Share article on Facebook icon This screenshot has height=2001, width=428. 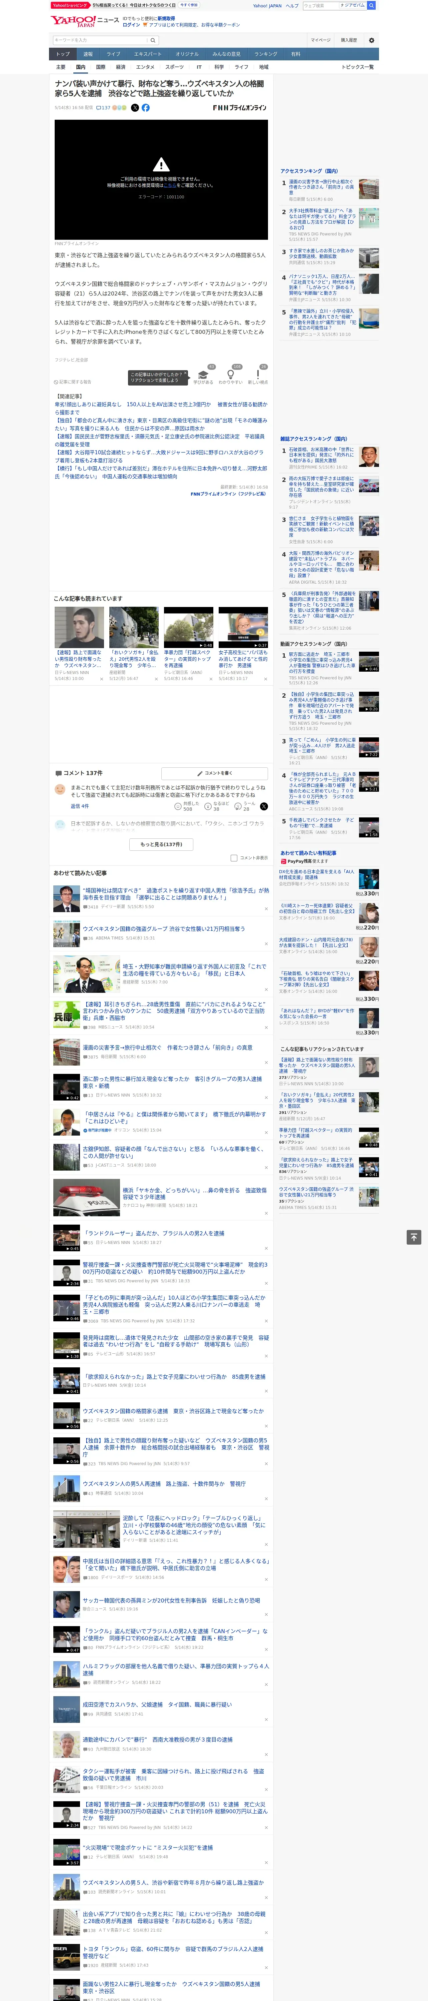click(x=145, y=108)
